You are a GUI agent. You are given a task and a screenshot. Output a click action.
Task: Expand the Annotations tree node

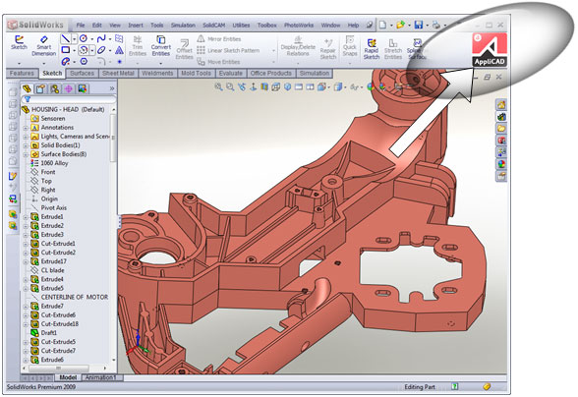[x=26, y=128]
